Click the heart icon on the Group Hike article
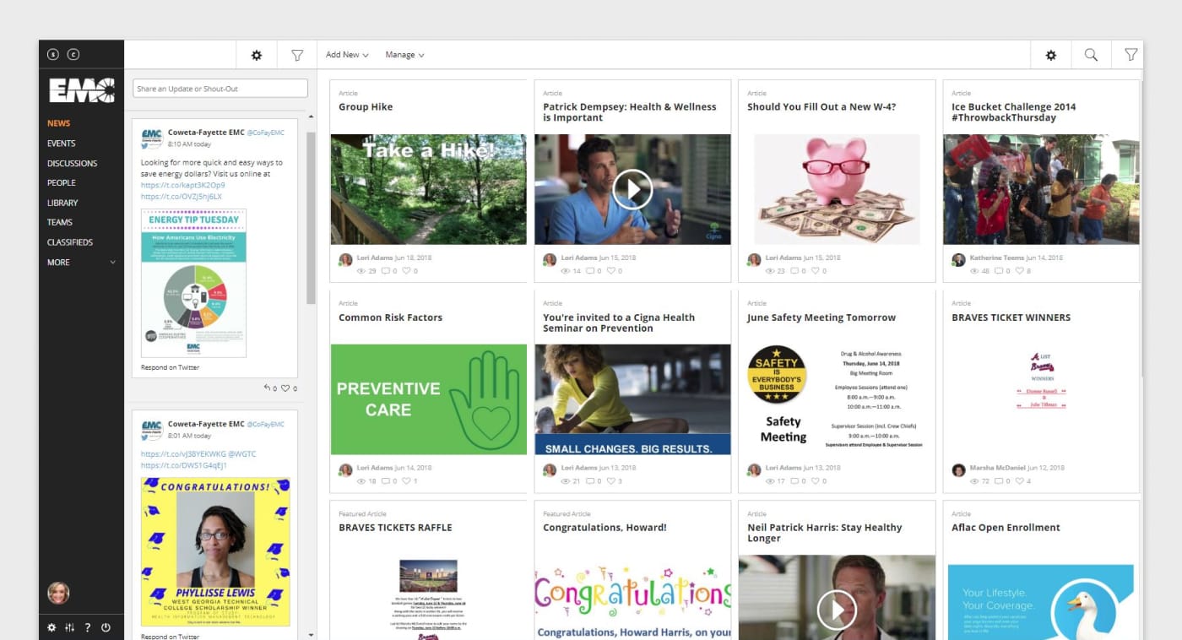Viewport: 1182px width, 640px height. (407, 271)
